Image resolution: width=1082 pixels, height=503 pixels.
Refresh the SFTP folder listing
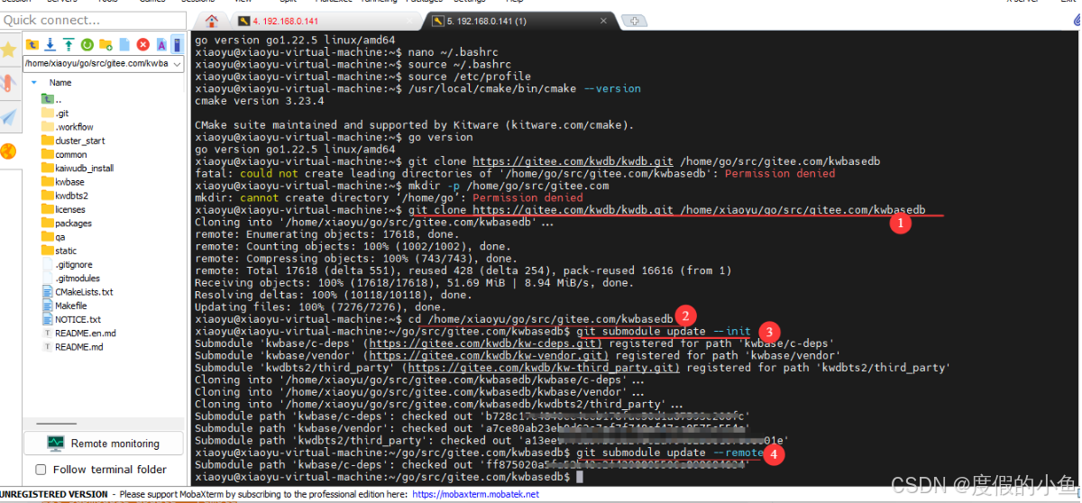pyautogui.click(x=87, y=44)
